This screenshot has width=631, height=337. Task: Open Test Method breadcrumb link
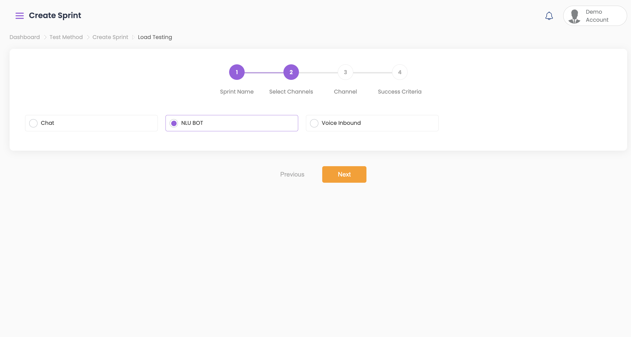tap(66, 37)
